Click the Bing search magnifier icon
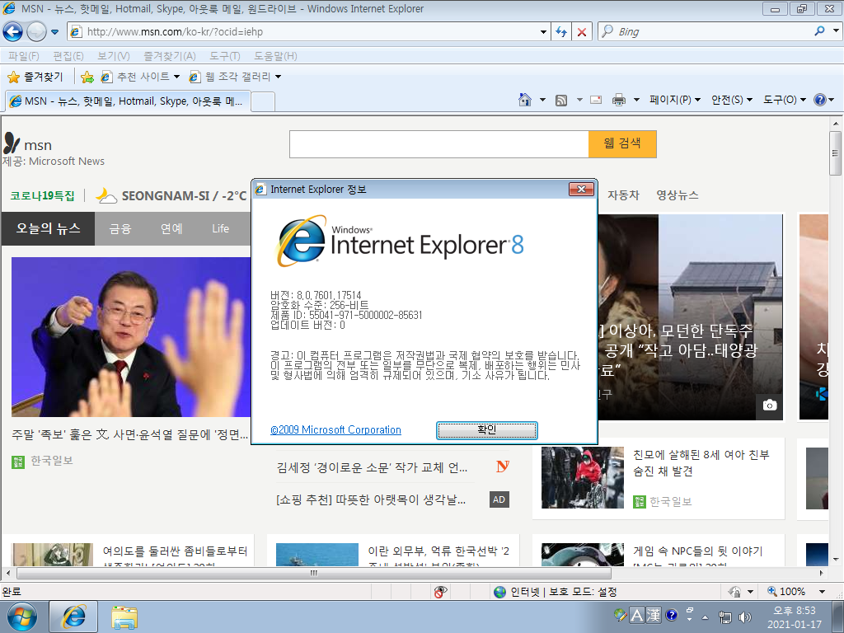Image resolution: width=844 pixels, height=633 pixels. click(819, 31)
